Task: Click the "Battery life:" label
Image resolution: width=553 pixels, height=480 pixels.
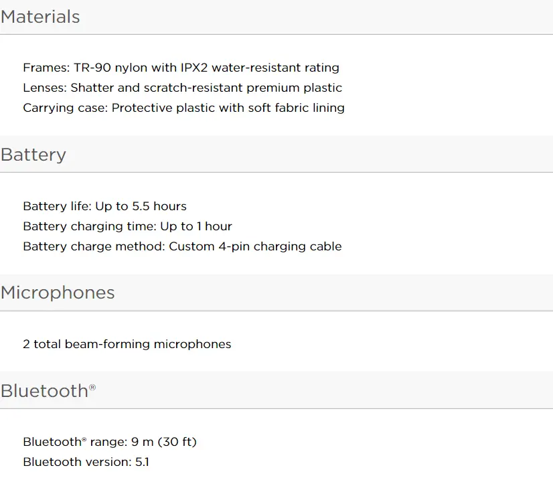Action: (57, 206)
